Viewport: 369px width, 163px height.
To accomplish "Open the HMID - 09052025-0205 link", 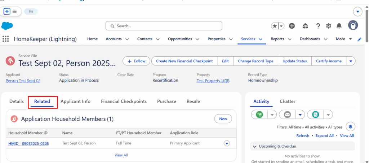I will (28, 144).
